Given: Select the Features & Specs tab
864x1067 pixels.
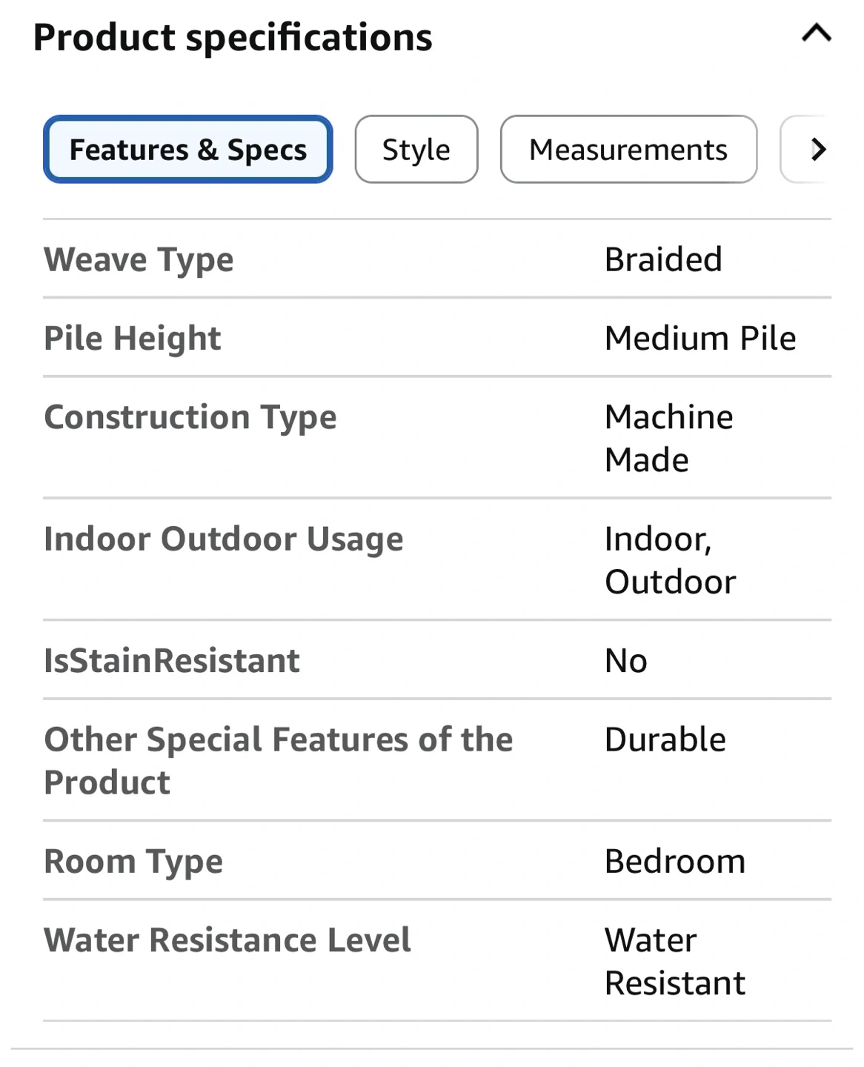Looking at the screenshot, I should (x=187, y=150).
